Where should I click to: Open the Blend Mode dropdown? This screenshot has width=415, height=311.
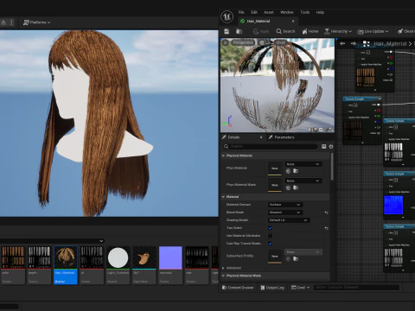click(285, 213)
